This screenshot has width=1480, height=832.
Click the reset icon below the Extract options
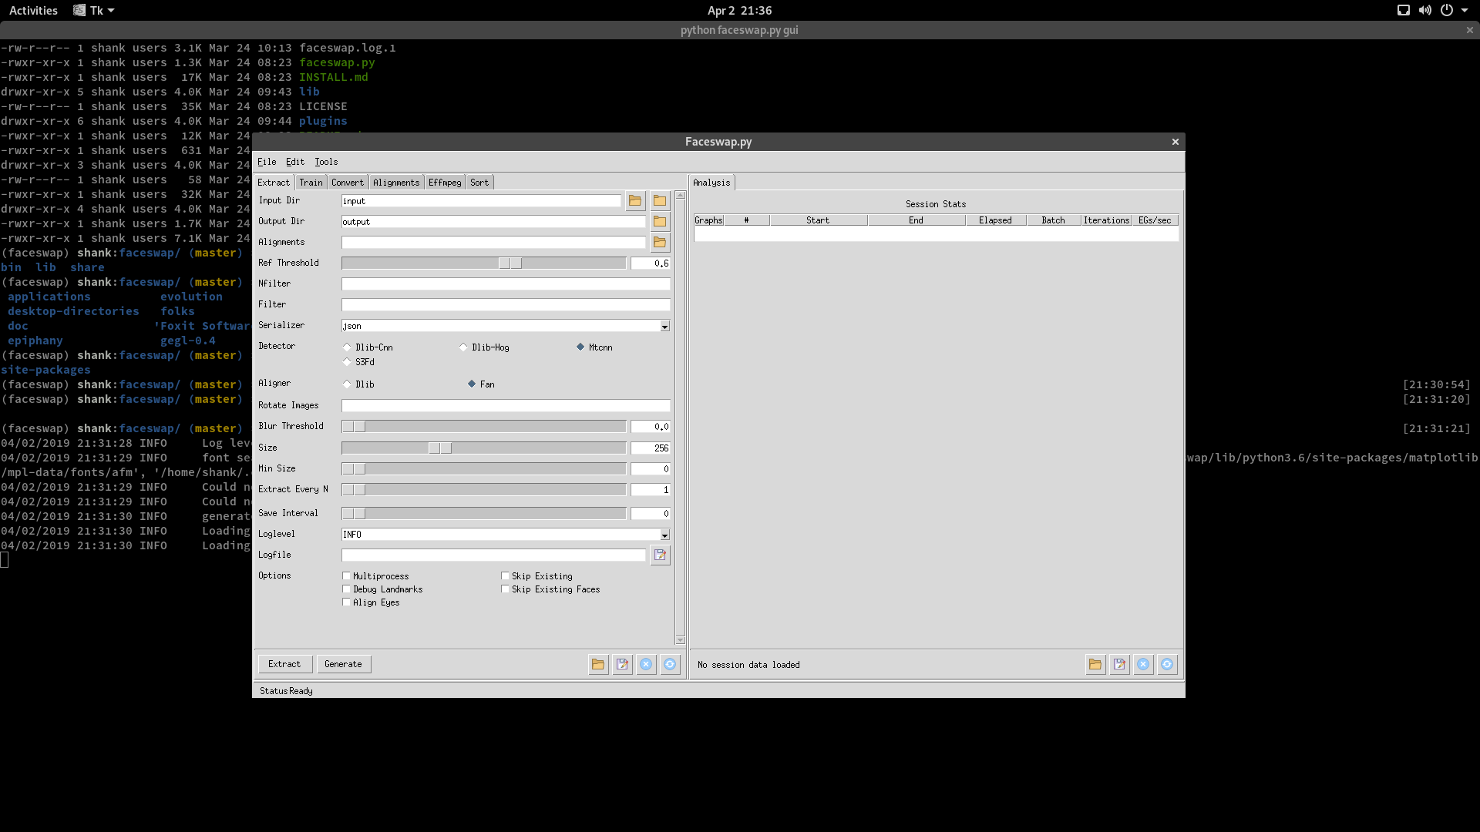[x=670, y=664]
